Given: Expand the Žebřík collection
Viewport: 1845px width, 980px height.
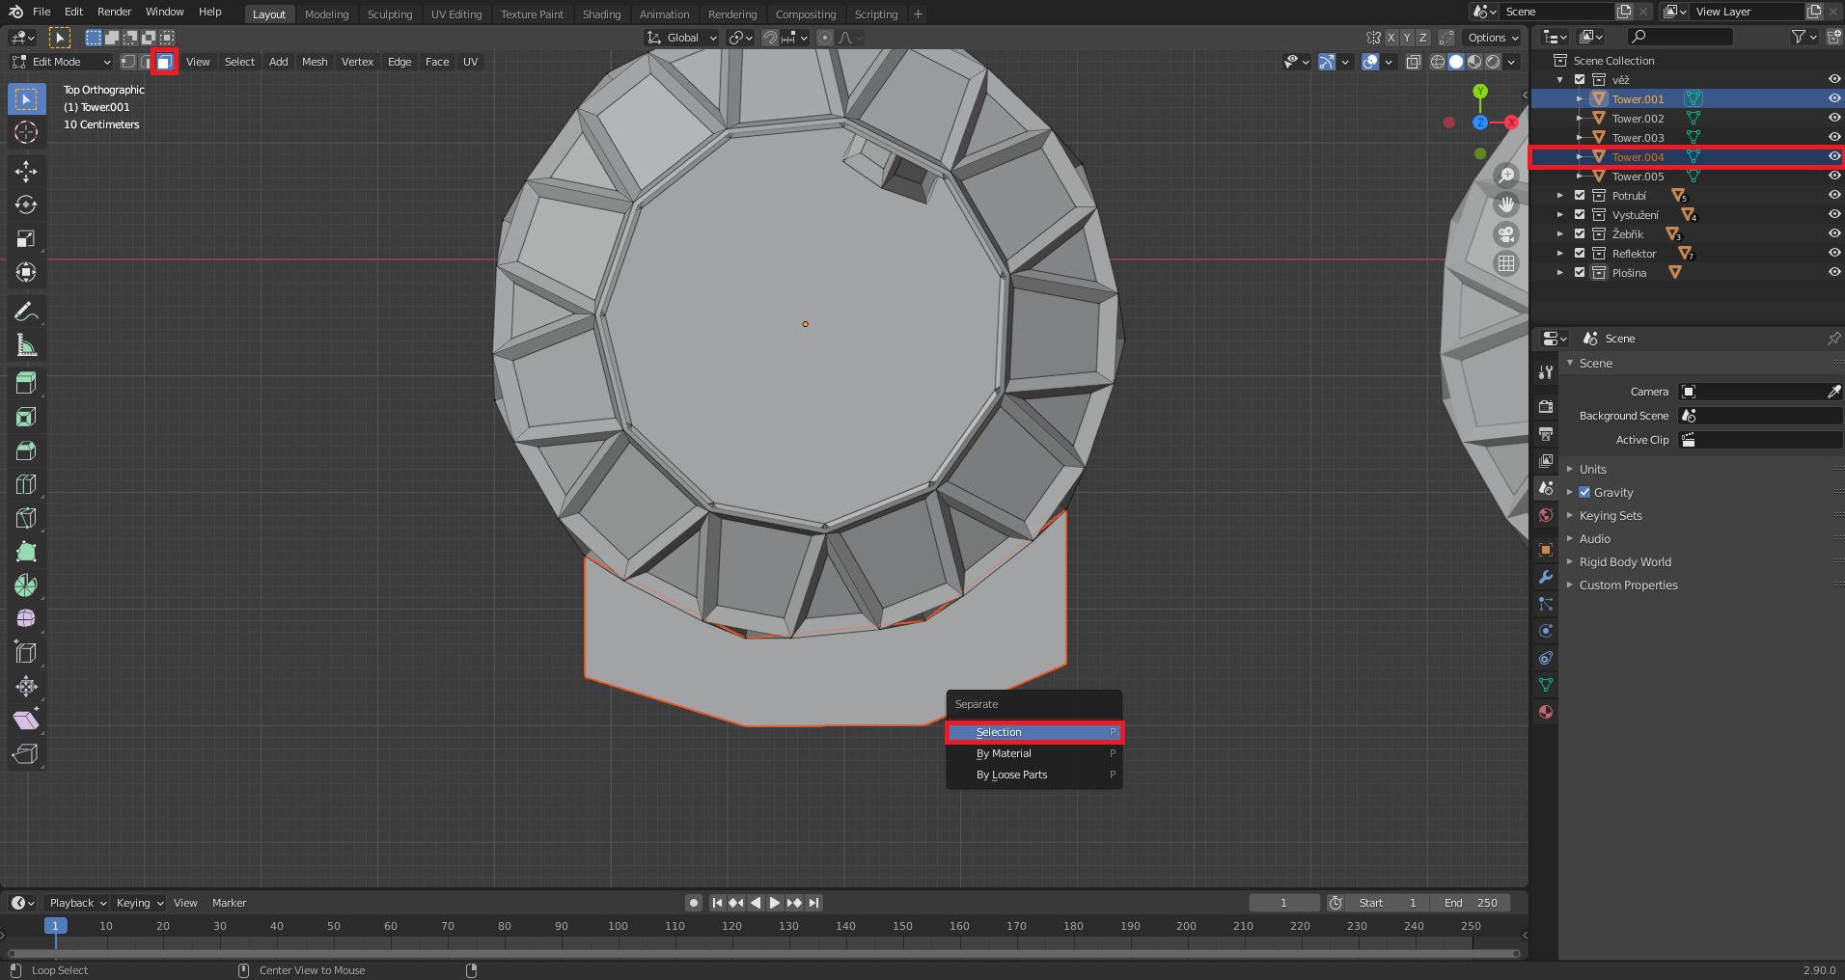Looking at the screenshot, I should (1559, 233).
